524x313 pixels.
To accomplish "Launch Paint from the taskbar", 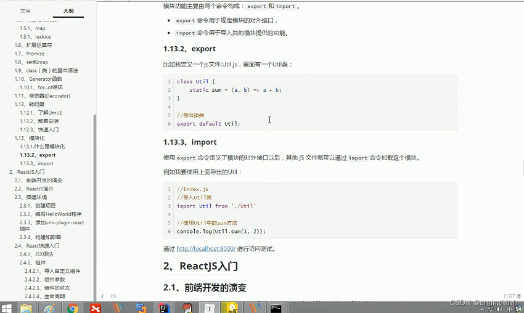I will pos(49,308).
